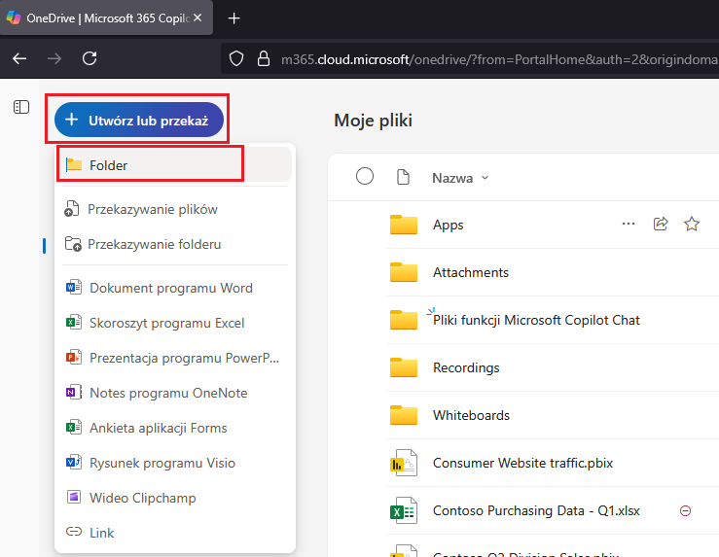Click the padlock site info icon
The height and width of the screenshot is (557, 719).
(x=264, y=58)
